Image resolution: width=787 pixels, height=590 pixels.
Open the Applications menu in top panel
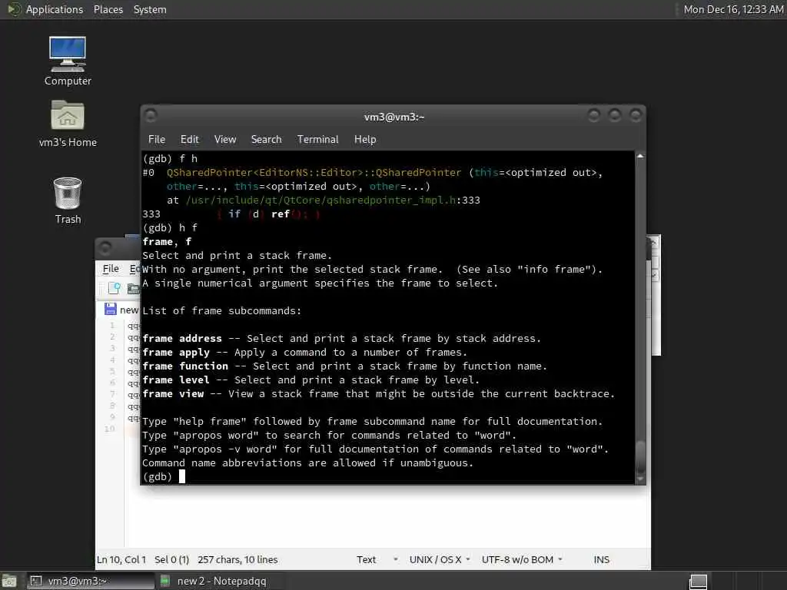coord(55,9)
